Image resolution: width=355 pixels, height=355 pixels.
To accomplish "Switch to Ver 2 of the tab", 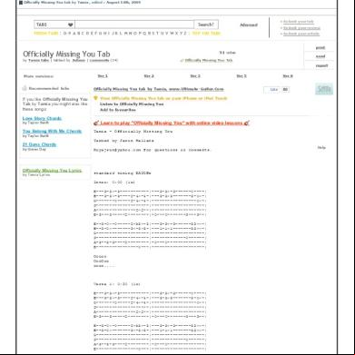I will [149, 76].
